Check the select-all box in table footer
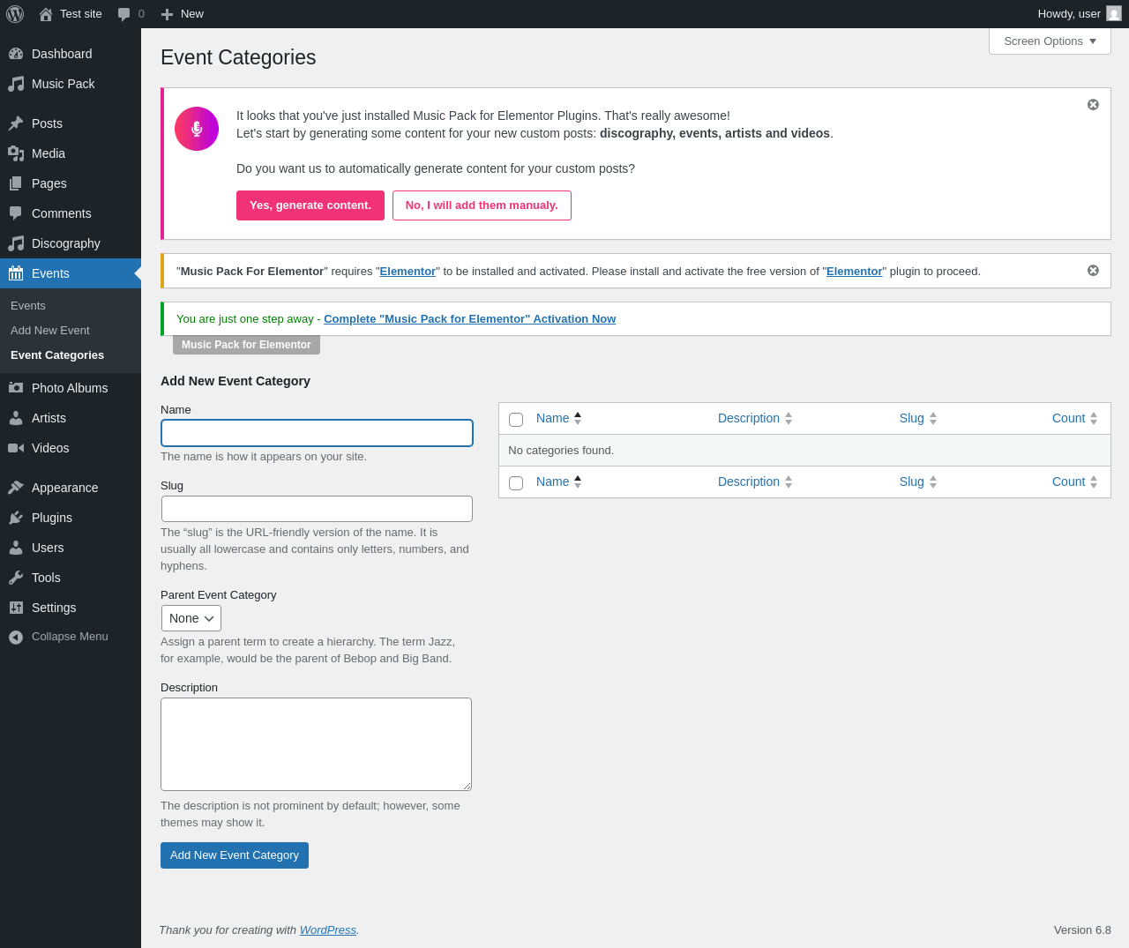The image size is (1129, 948). (516, 483)
